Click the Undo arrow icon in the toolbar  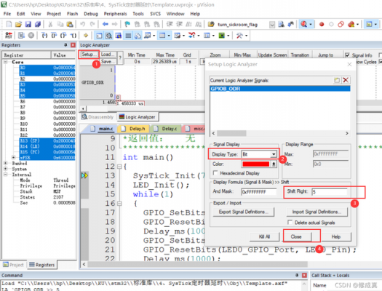(83, 24)
